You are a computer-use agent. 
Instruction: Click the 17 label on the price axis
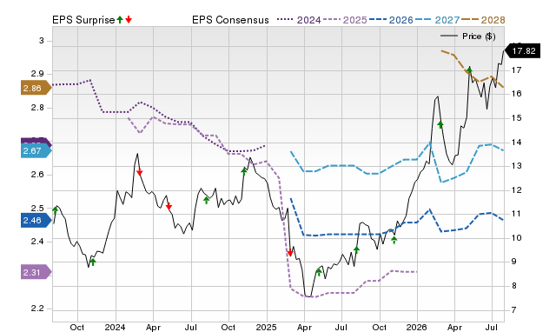517,70
